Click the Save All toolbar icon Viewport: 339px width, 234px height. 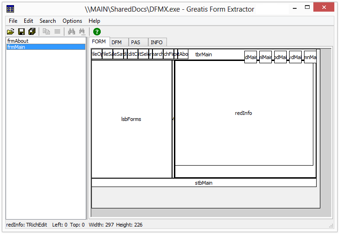click(32, 32)
